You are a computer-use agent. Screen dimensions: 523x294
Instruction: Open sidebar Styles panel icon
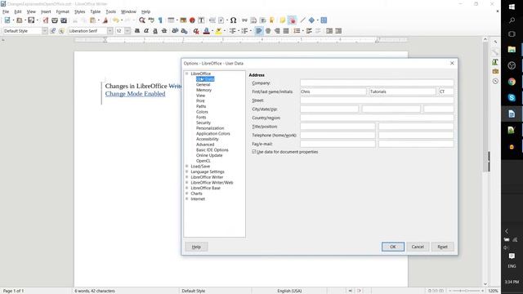click(495, 62)
